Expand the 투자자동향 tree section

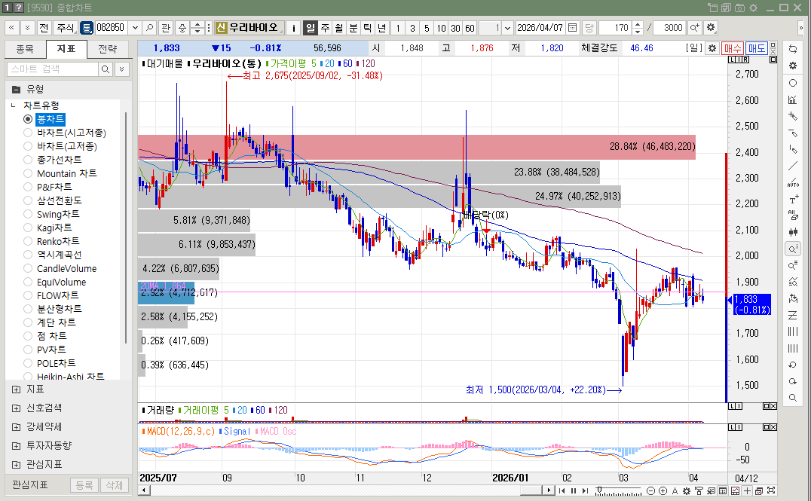16,445
